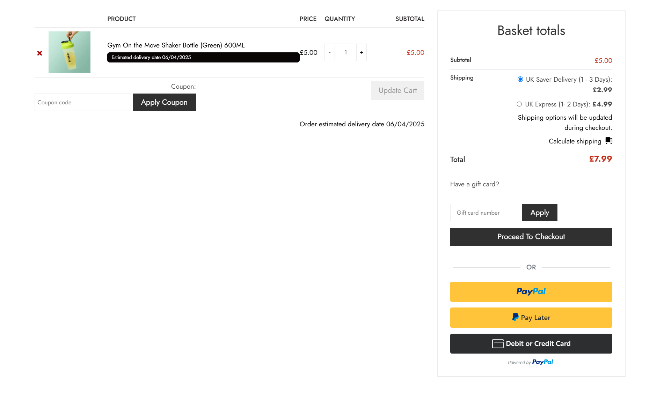Open the Gym On the Move Shaker Bottle product page
657x393 pixels.
click(176, 45)
